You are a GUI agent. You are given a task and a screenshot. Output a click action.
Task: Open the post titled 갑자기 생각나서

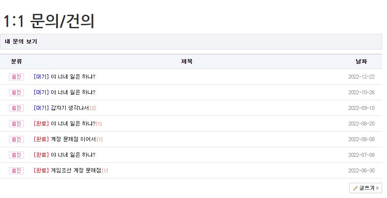point(70,108)
